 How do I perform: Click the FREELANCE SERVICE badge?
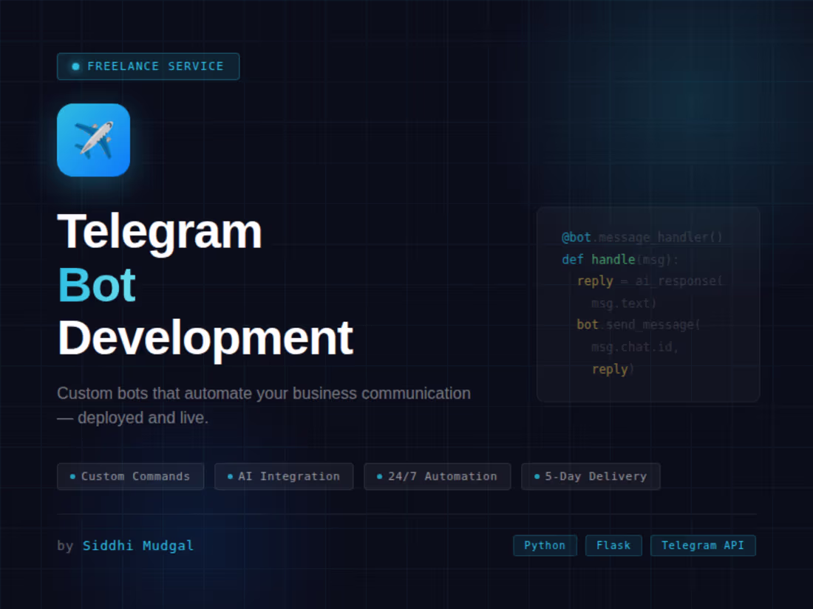[149, 66]
